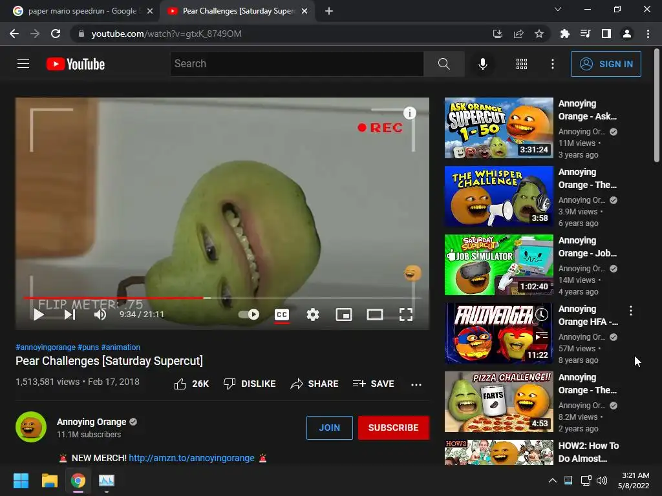The width and height of the screenshot is (662, 496).
Task: Open Chrome media controls icon
Action: [x=585, y=34]
